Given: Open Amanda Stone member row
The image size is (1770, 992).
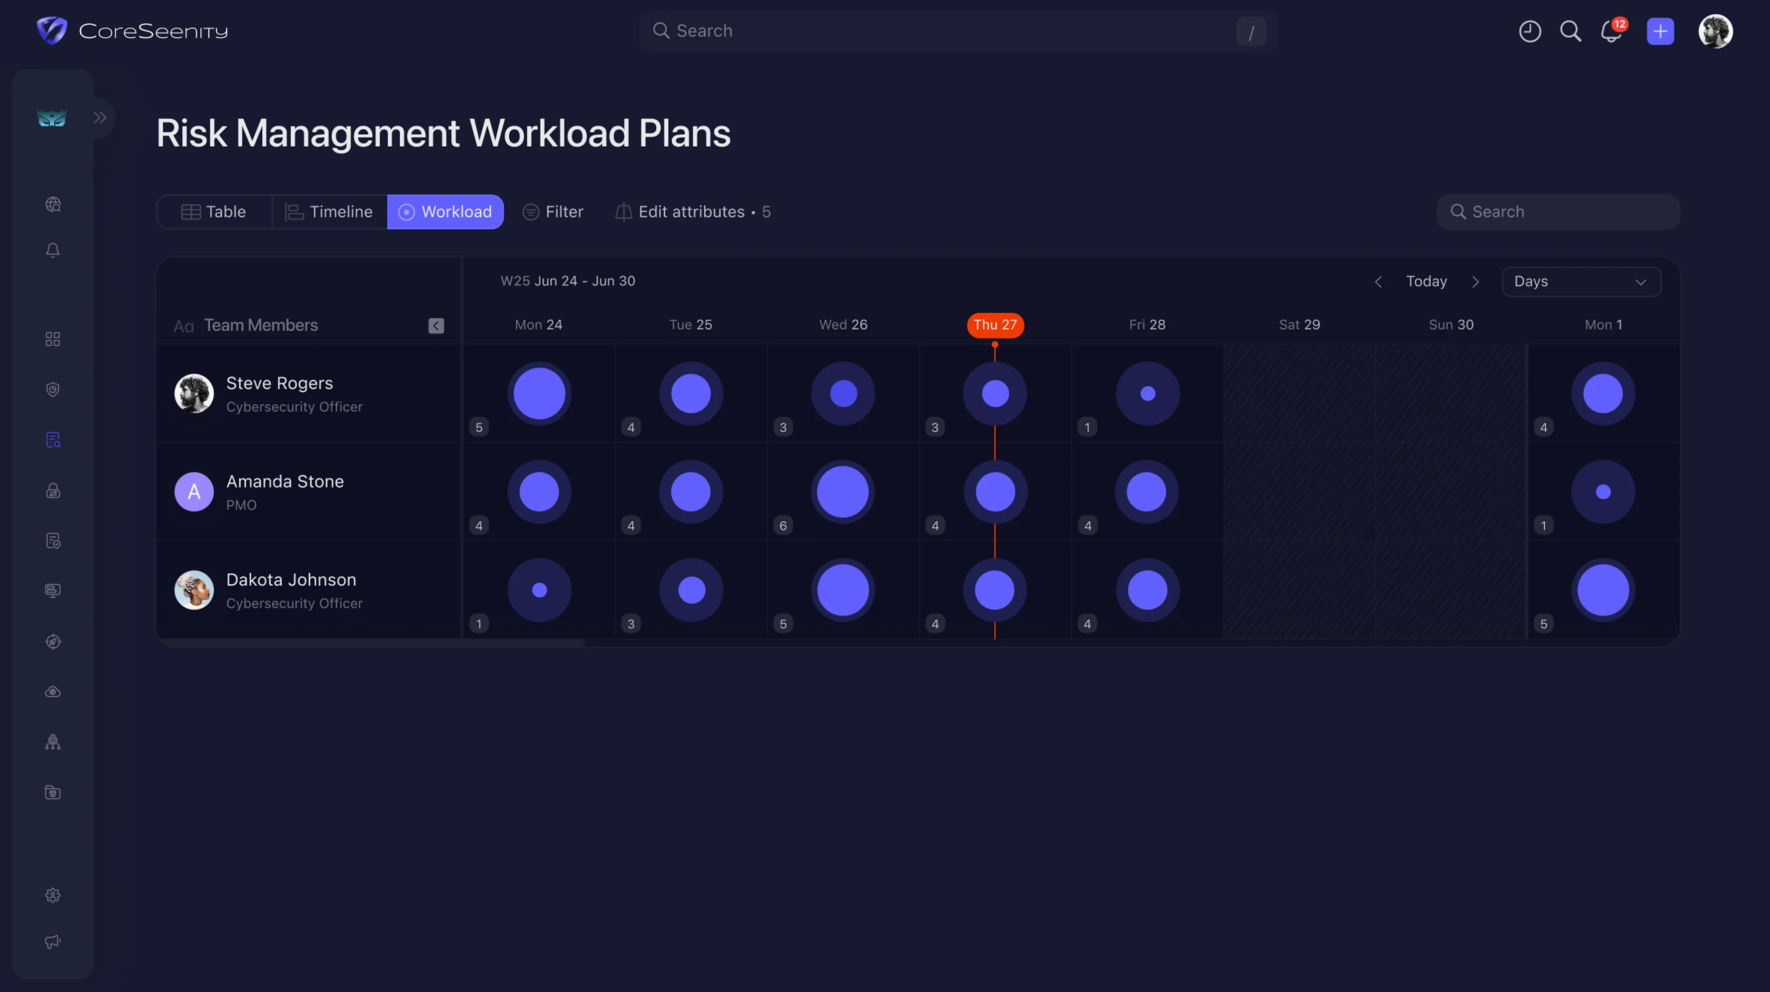Looking at the screenshot, I should coord(308,492).
